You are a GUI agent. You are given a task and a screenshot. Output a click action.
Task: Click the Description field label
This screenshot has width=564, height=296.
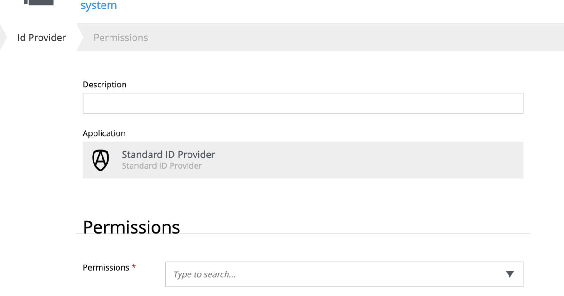coord(104,84)
